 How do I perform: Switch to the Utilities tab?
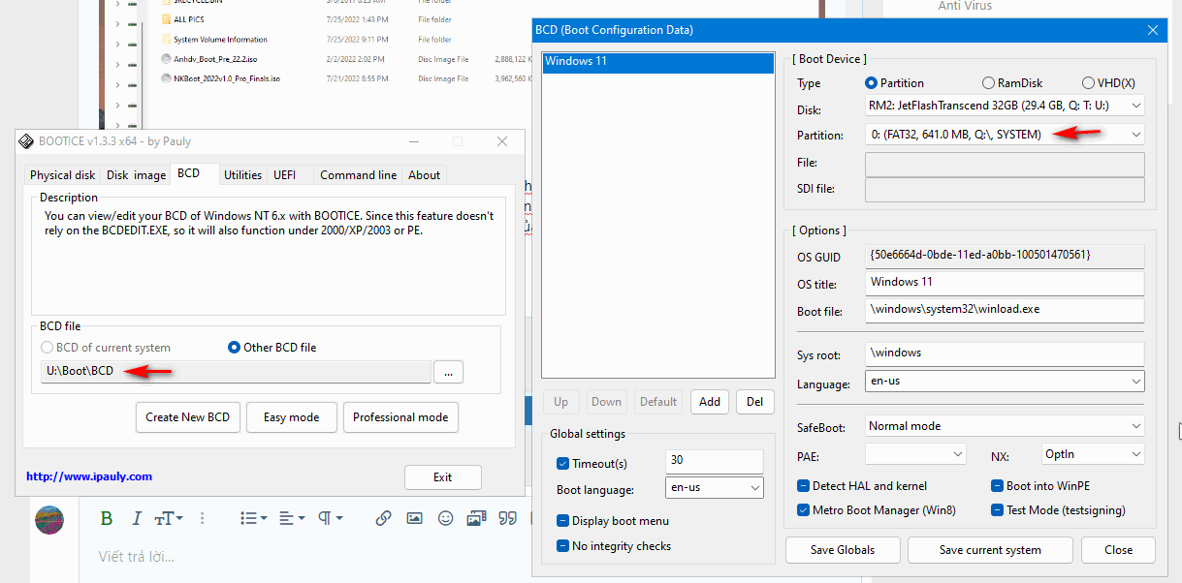pos(242,175)
